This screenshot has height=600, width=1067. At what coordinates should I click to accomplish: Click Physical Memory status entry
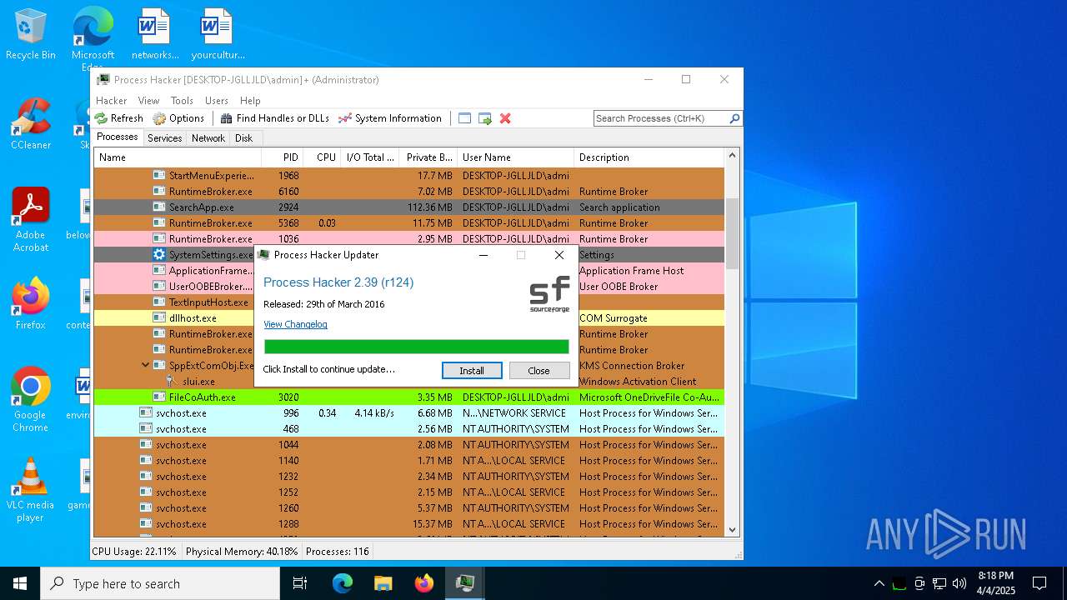242,552
